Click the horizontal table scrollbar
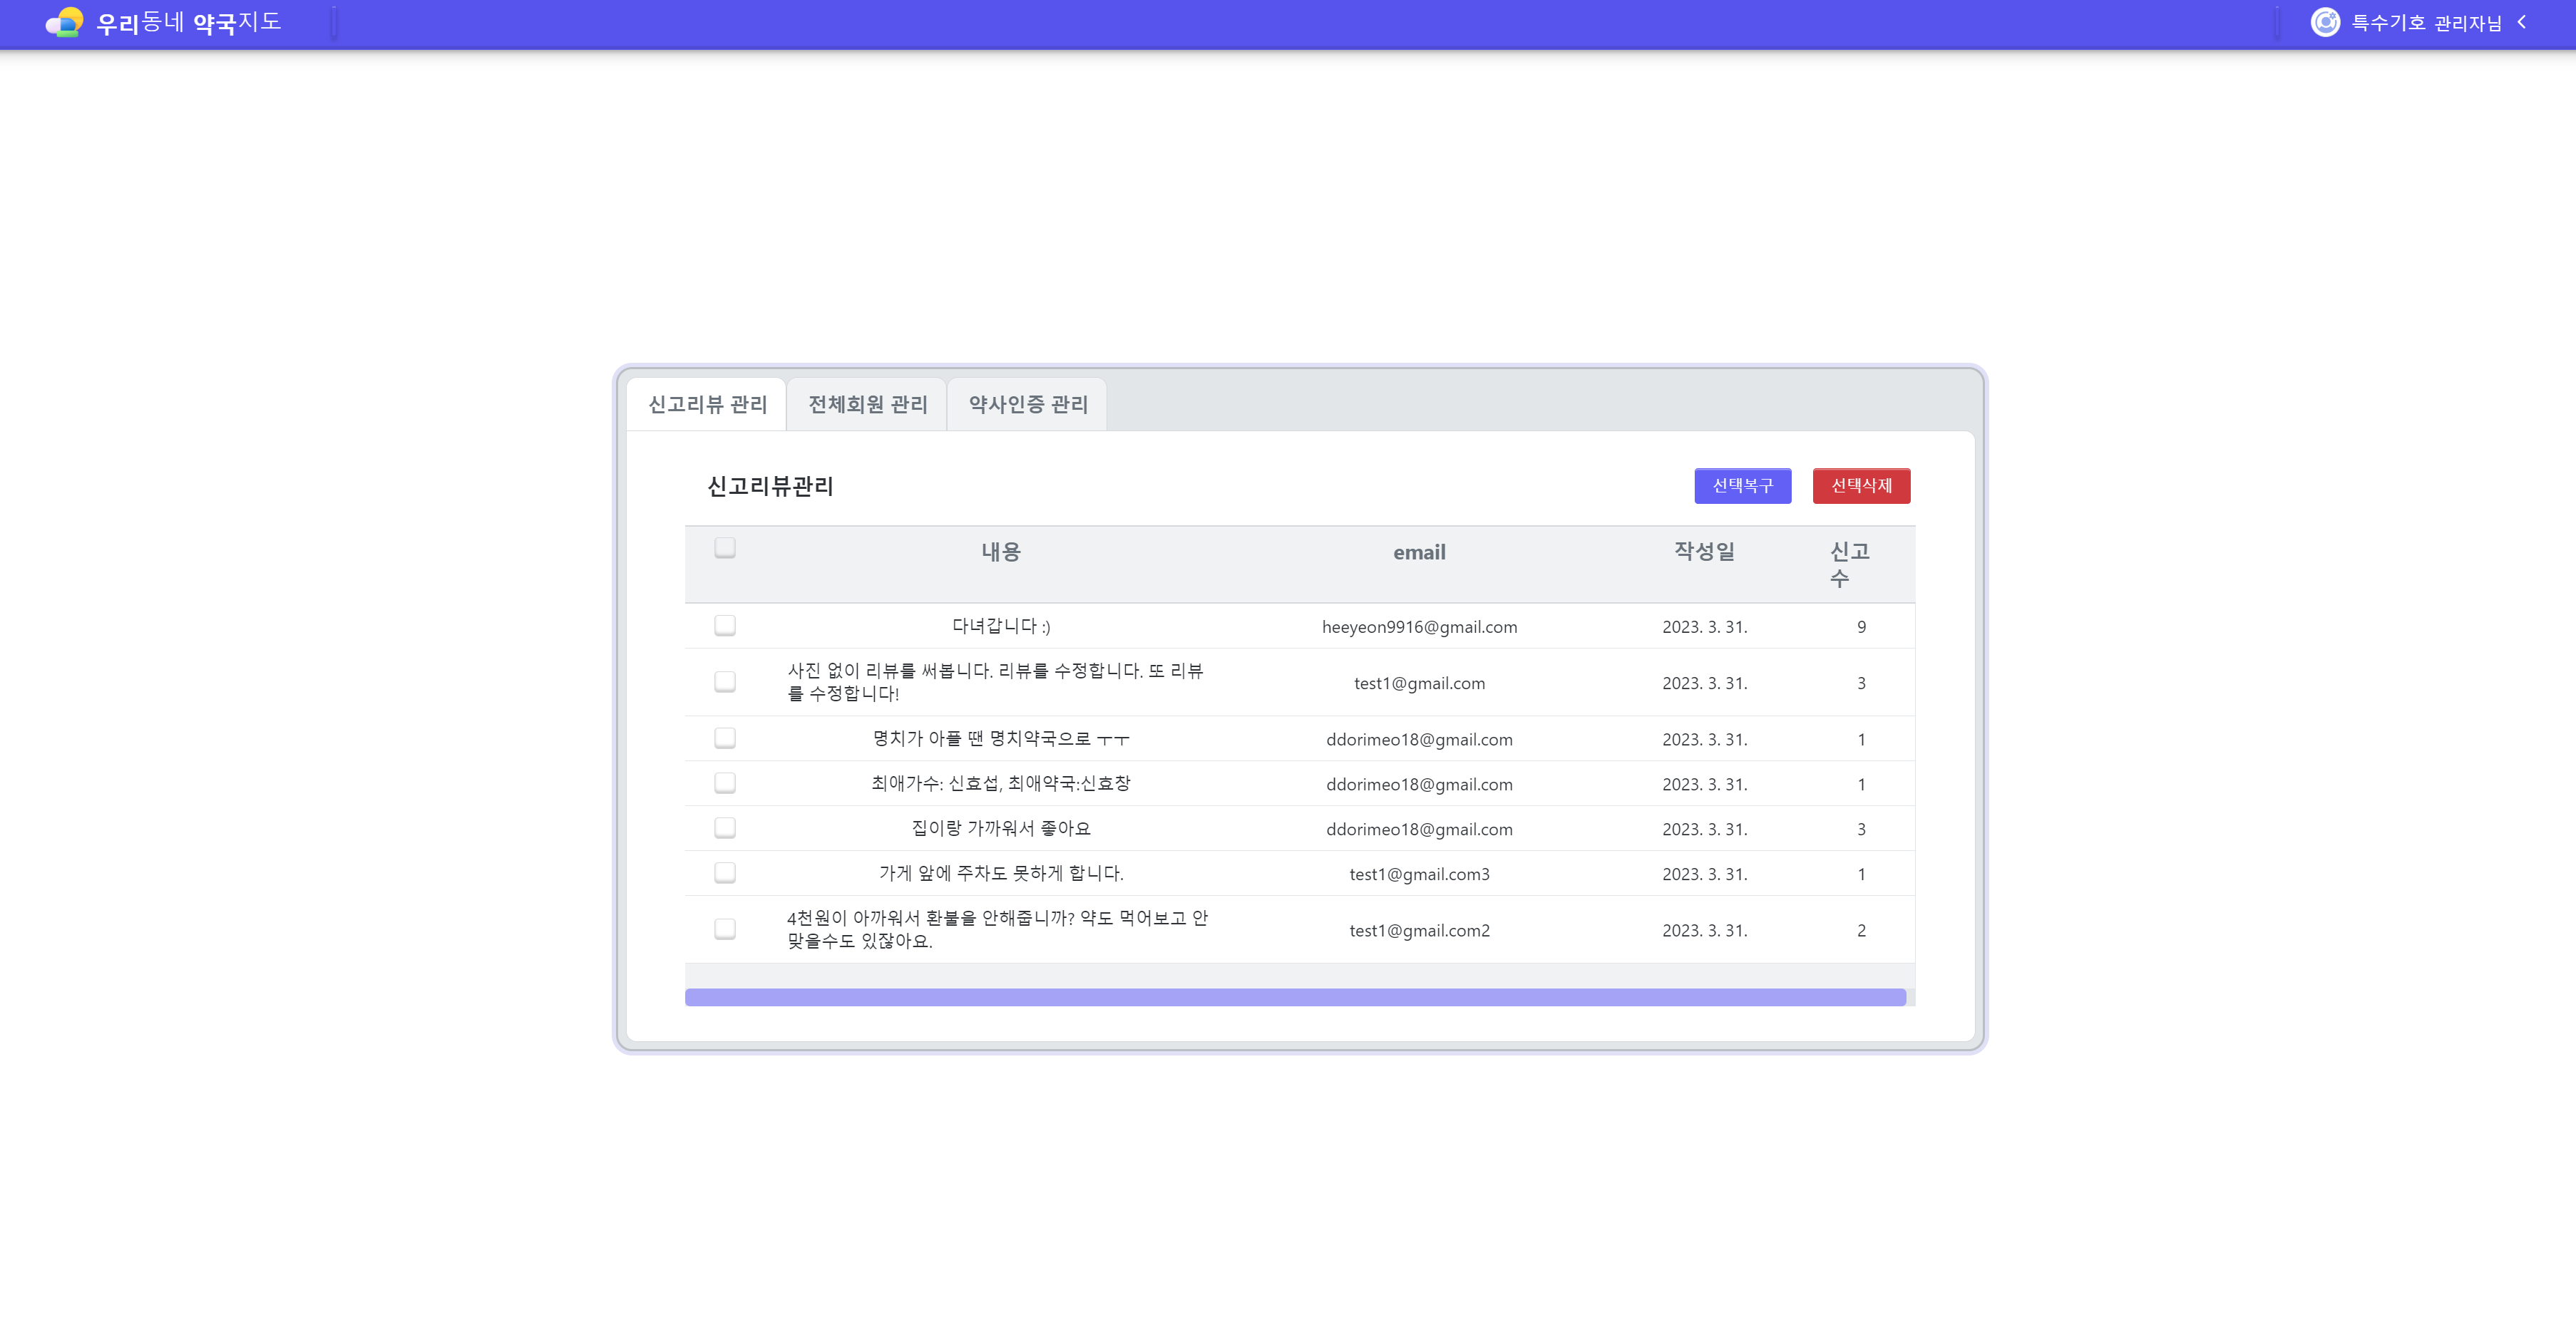This screenshot has height=1337, width=2576. click(x=1295, y=997)
